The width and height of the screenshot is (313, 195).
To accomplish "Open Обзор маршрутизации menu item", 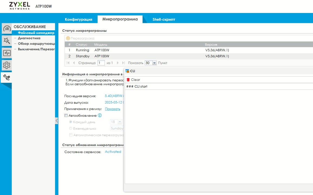I will pos(36,44).
